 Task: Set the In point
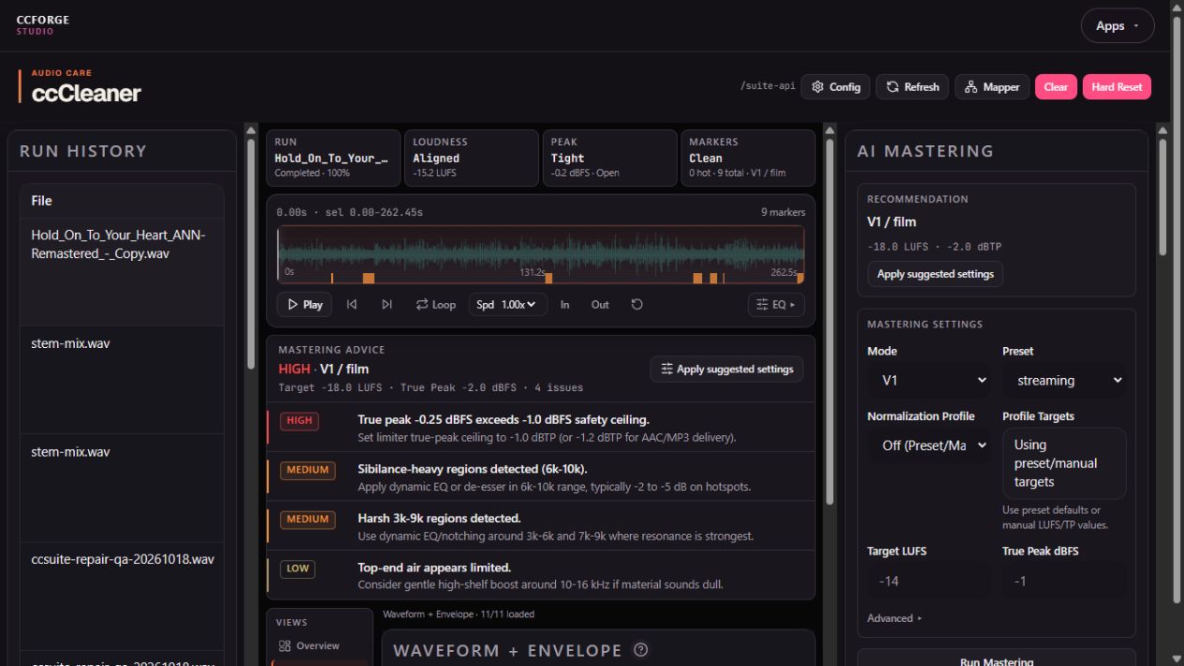(x=564, y=305)
